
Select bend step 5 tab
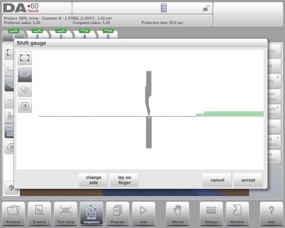click(108, 34)
